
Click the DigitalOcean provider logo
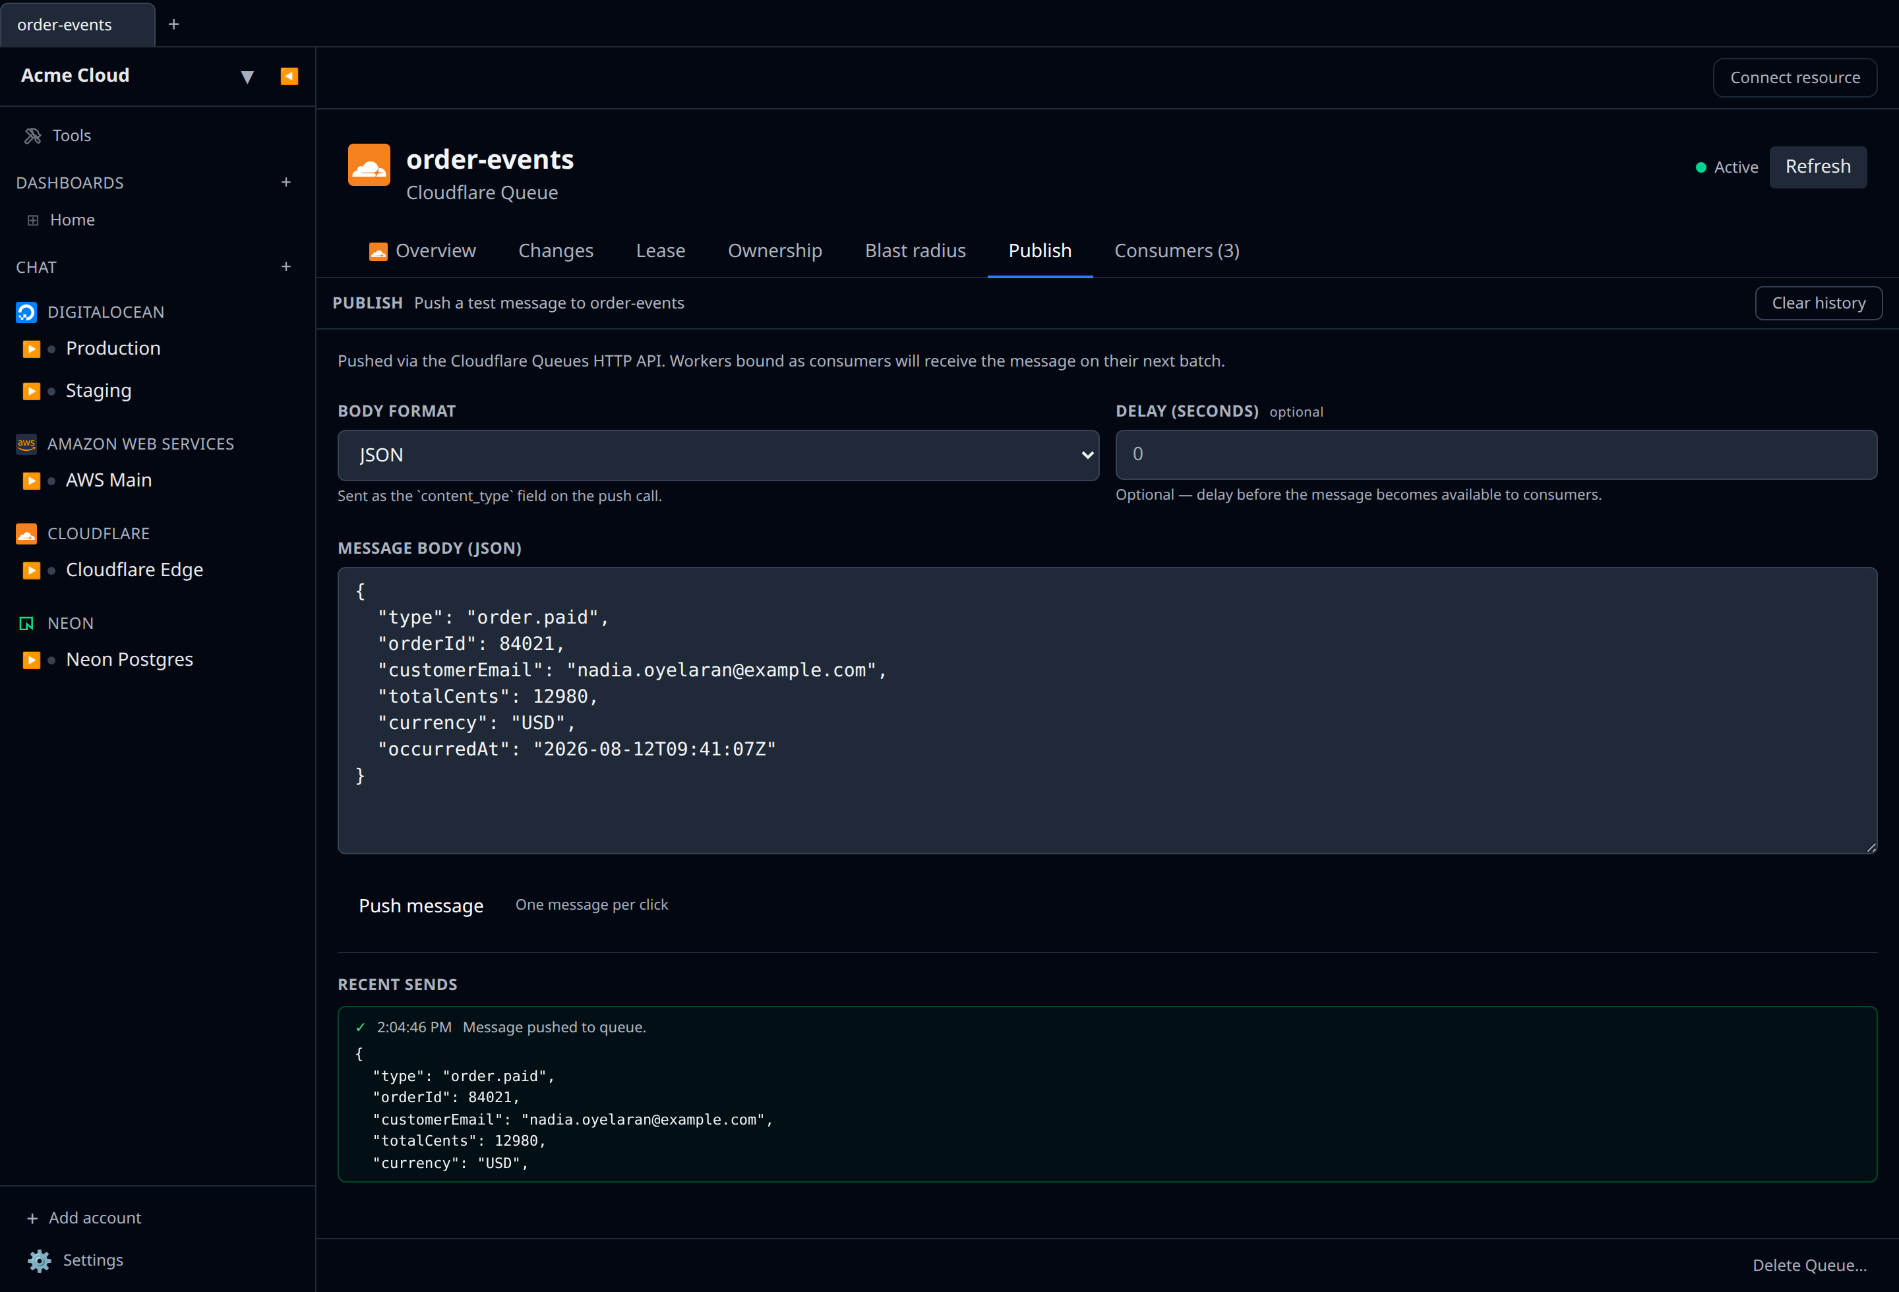[x=26, y=312]
